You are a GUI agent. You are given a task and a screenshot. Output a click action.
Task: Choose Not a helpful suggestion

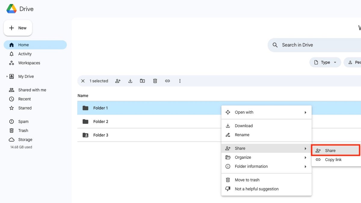pos(267,189)
